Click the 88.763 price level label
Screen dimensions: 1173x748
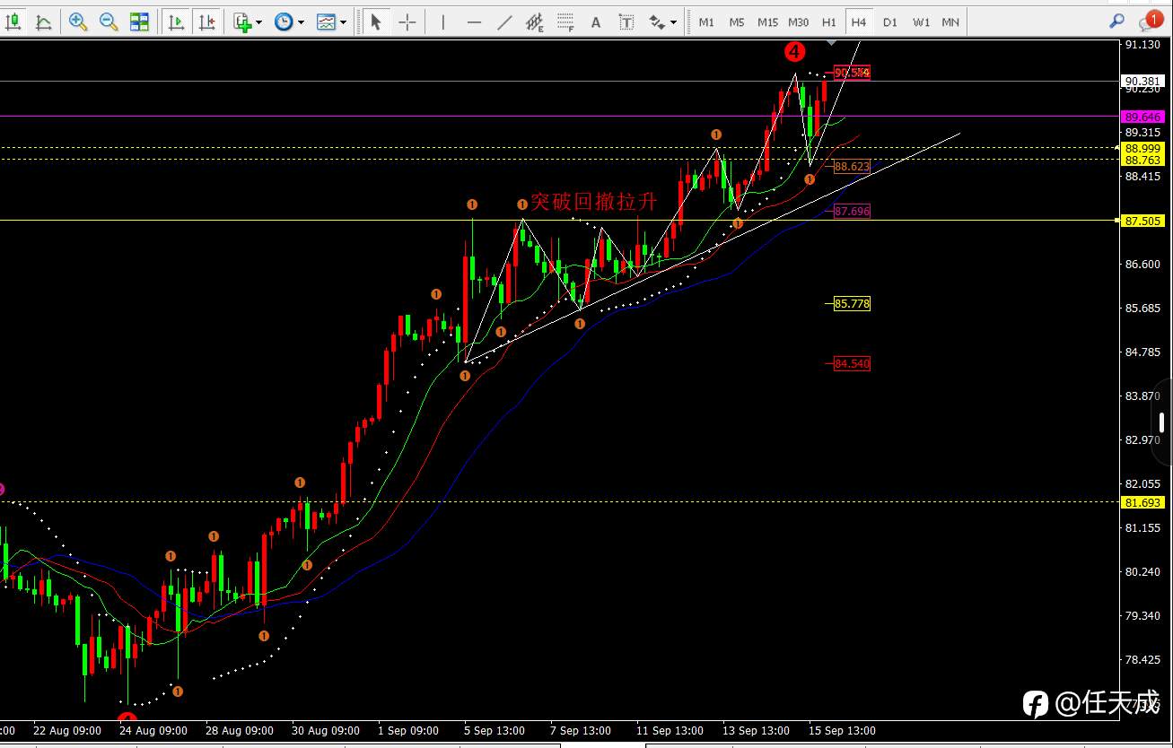[x=1142, y=160]
